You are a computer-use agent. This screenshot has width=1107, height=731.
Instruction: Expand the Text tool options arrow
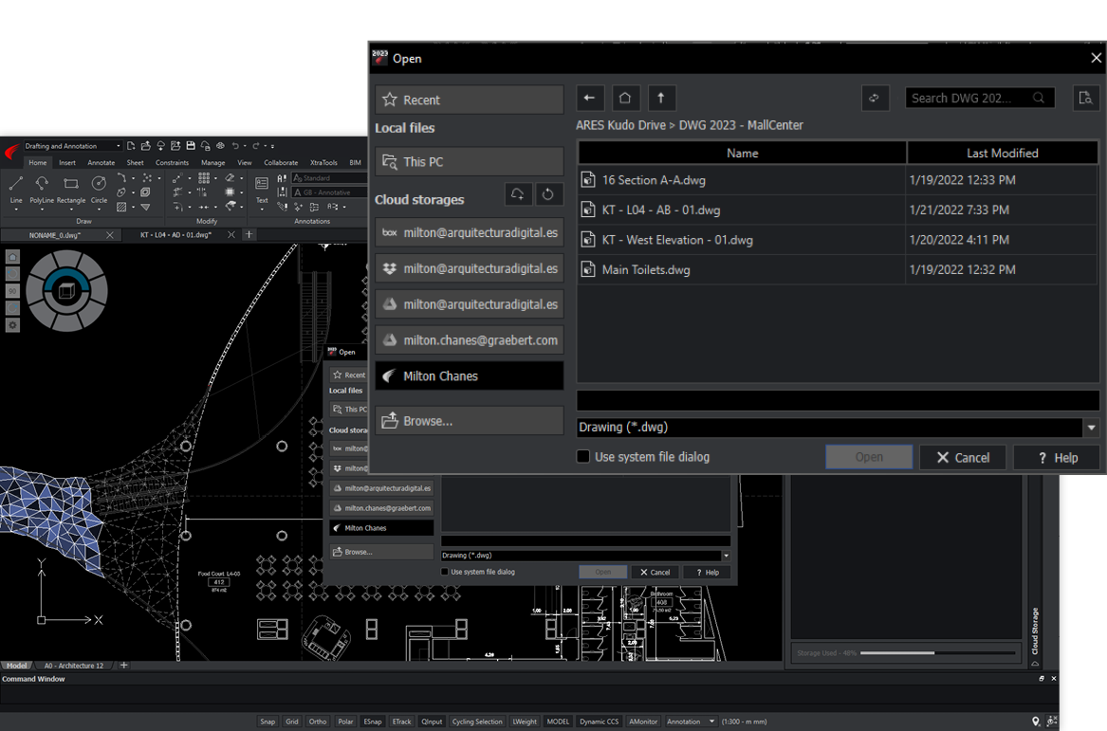tap(261, 210)
